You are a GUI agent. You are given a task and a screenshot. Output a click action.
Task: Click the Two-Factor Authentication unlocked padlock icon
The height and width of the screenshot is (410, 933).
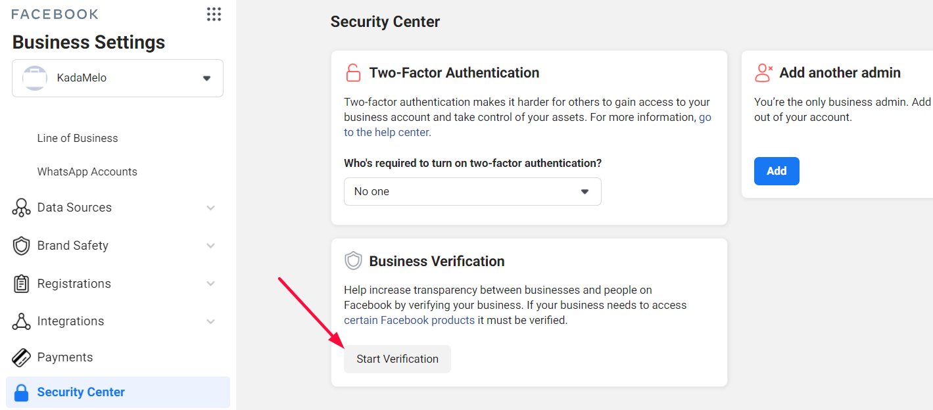click(353, 72)
